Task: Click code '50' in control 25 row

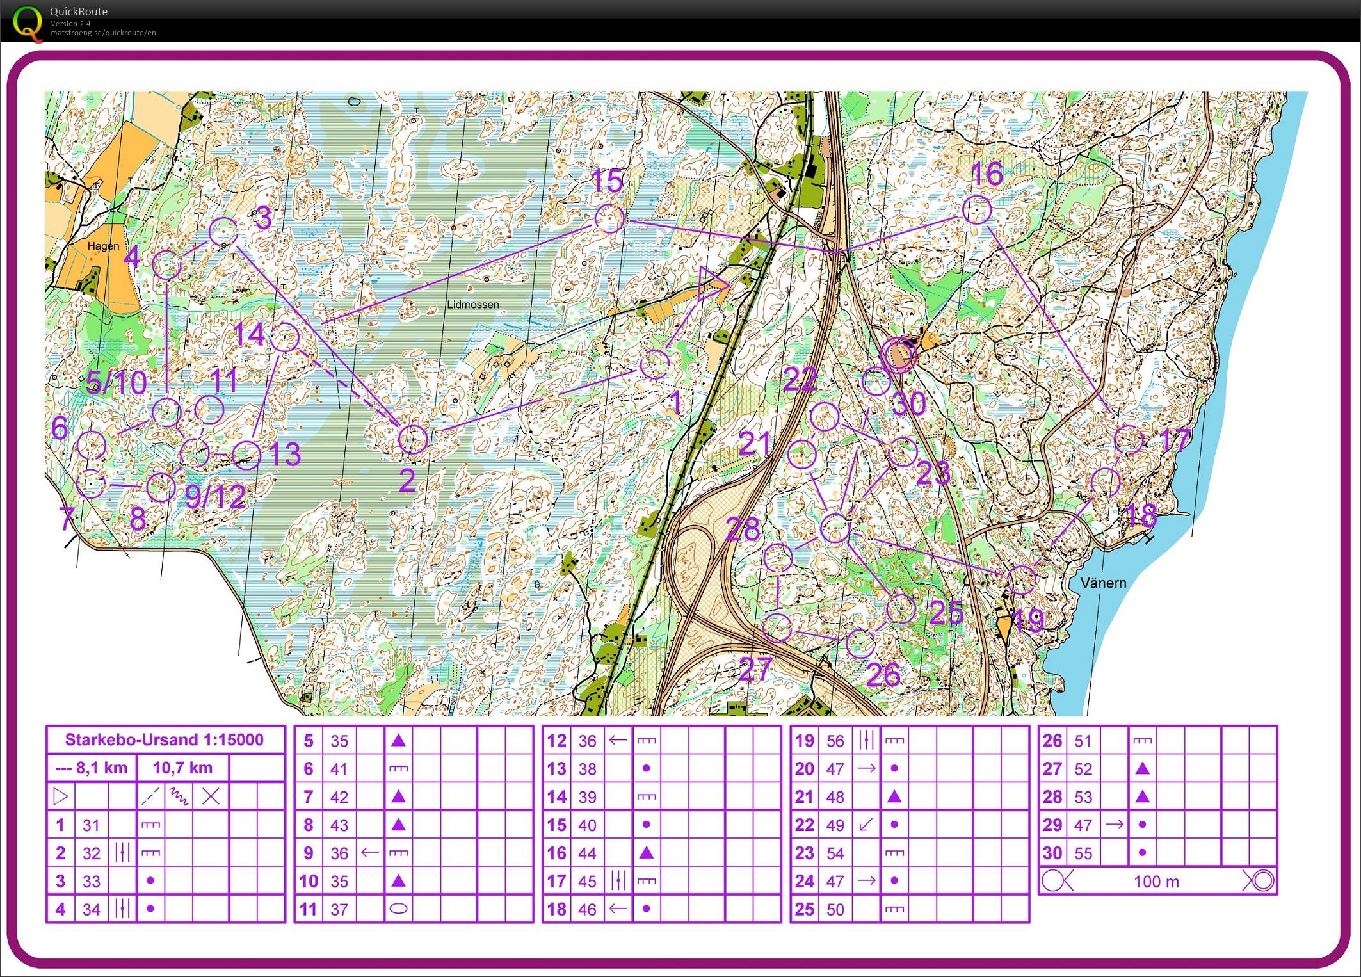Action: pyautogui.click(x=835, y=909)
